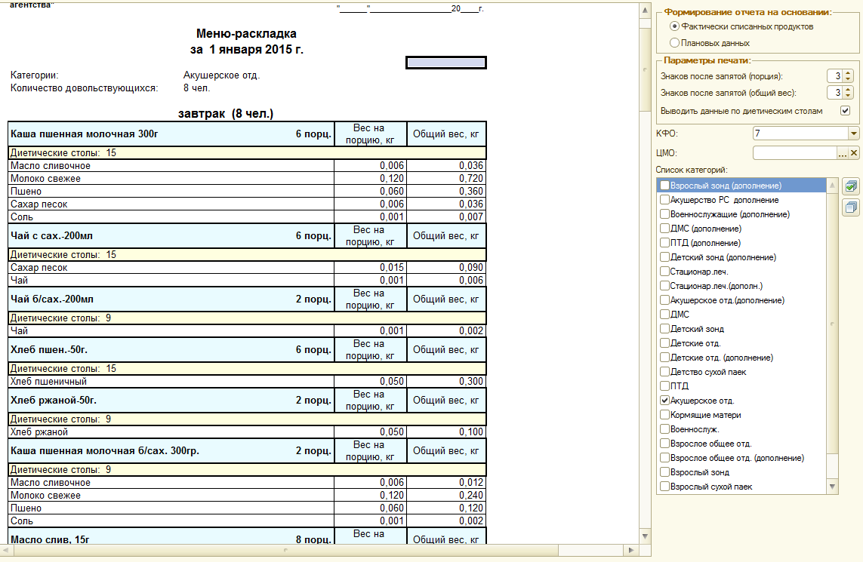Viewport: 863px width, 562px height.
Task: Select 'Фактически списанных продуктов' radio option
Action: 674,26
